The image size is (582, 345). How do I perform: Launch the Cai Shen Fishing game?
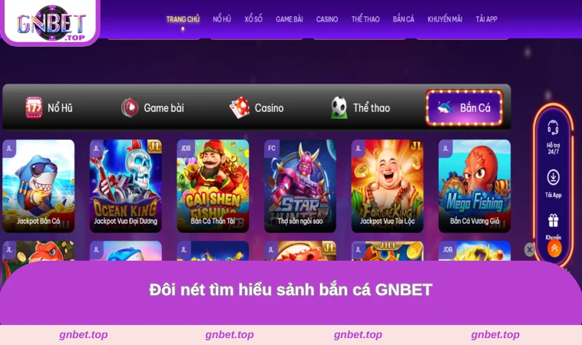(213, 186)
